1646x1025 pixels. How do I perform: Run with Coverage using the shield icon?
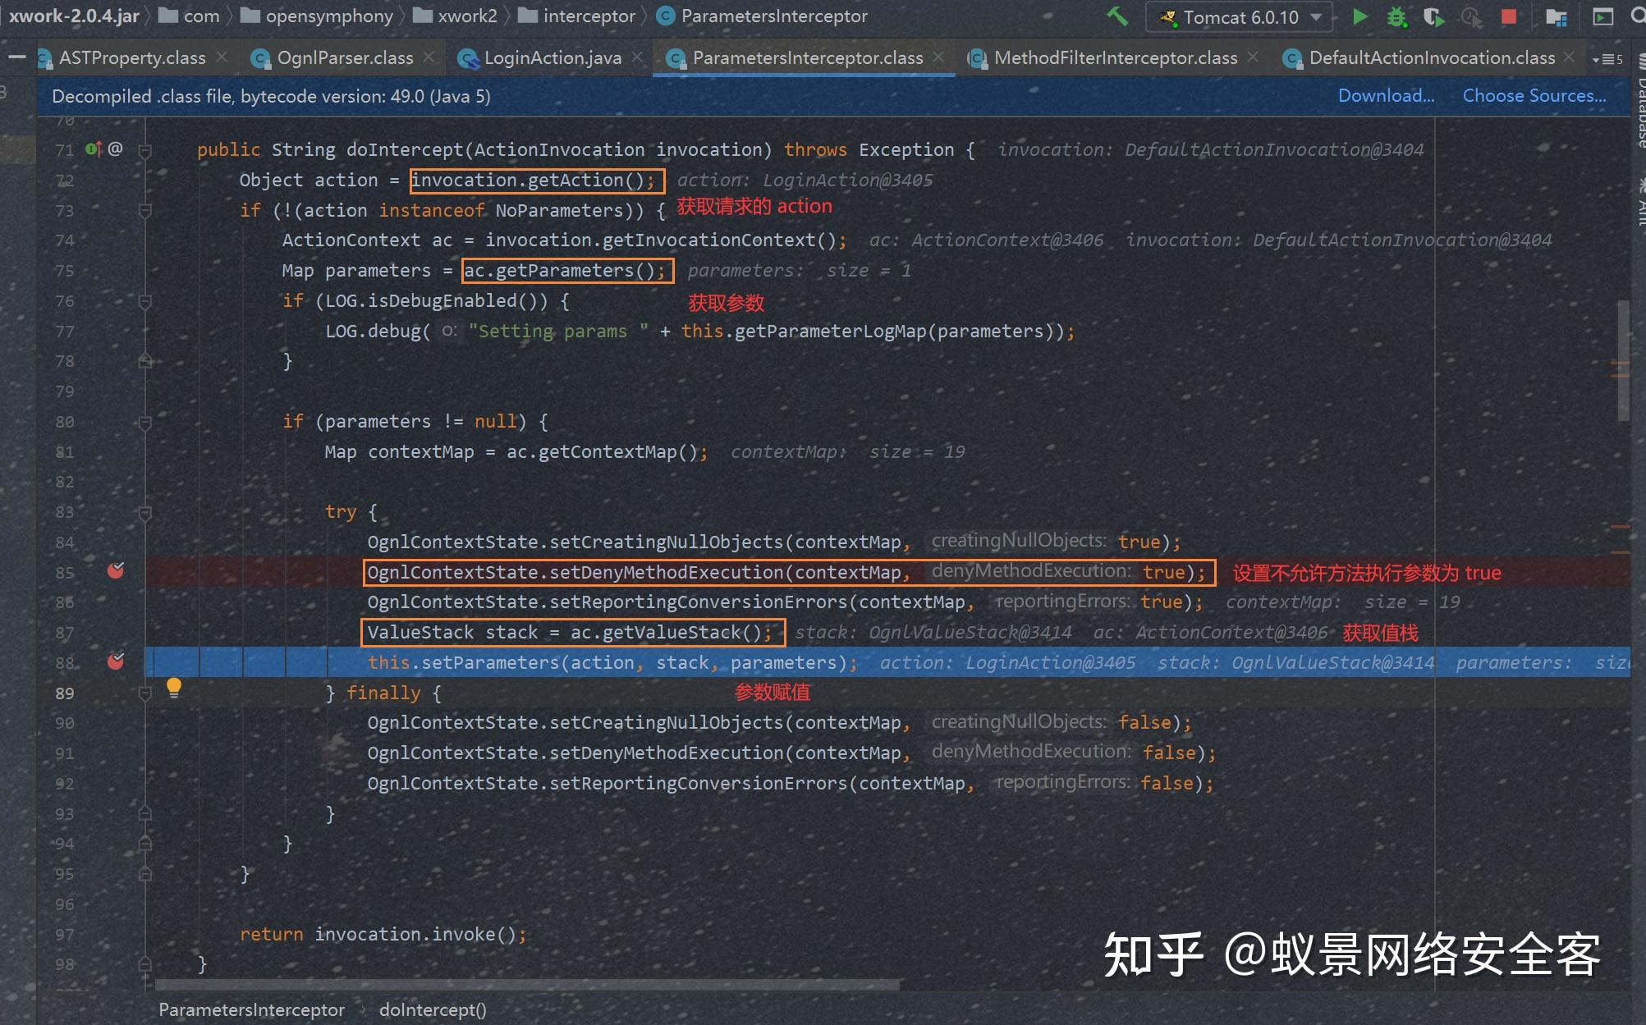coord(1432,16)
